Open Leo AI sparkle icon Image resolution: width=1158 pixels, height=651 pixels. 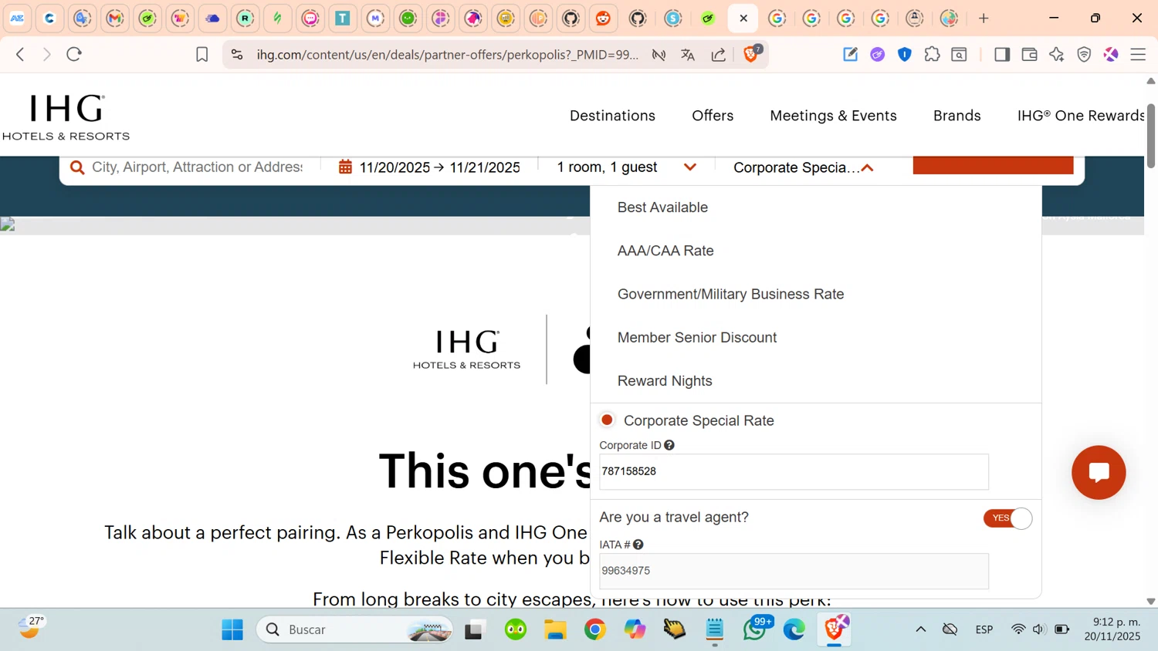coord(1057,54)
